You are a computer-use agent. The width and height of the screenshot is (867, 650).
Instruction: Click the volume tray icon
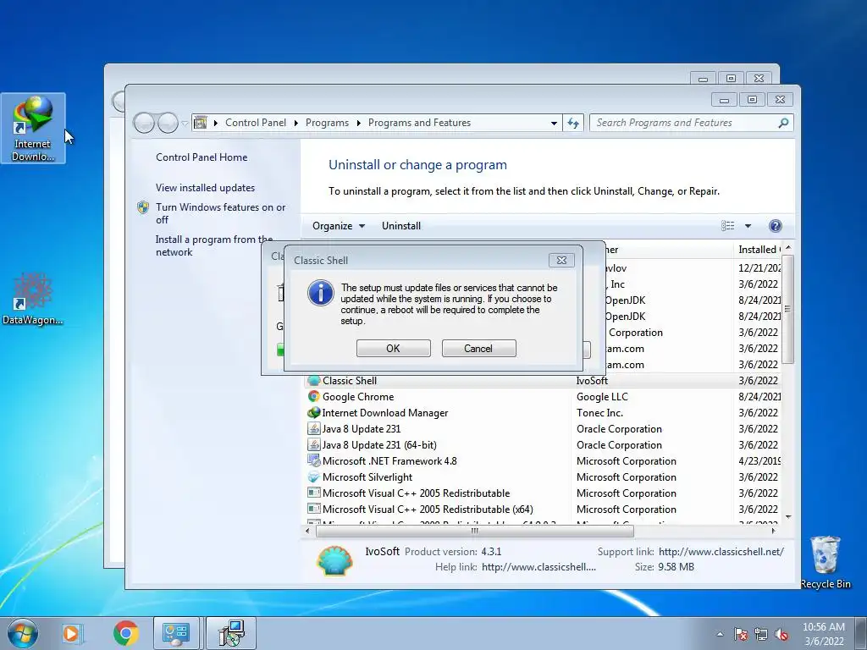pos(781,634)
